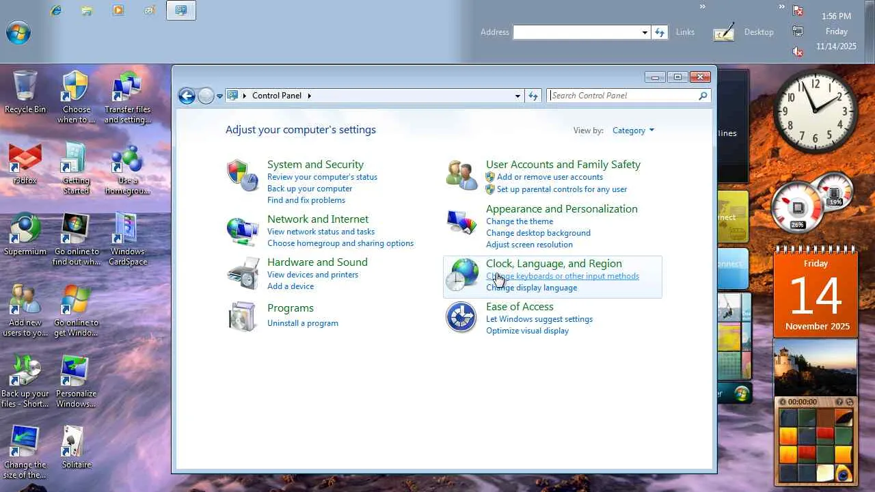Screen dimensions: 875x492
Task: Open the Getting Started desktop shortcut
Action: click(77, 169)
